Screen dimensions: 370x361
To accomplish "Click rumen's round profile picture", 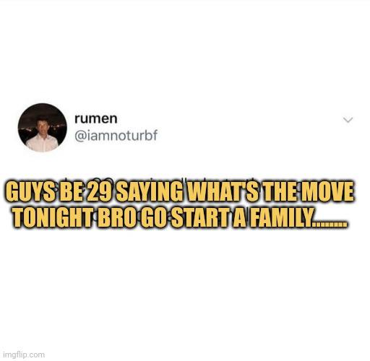I will pos(43,128).
